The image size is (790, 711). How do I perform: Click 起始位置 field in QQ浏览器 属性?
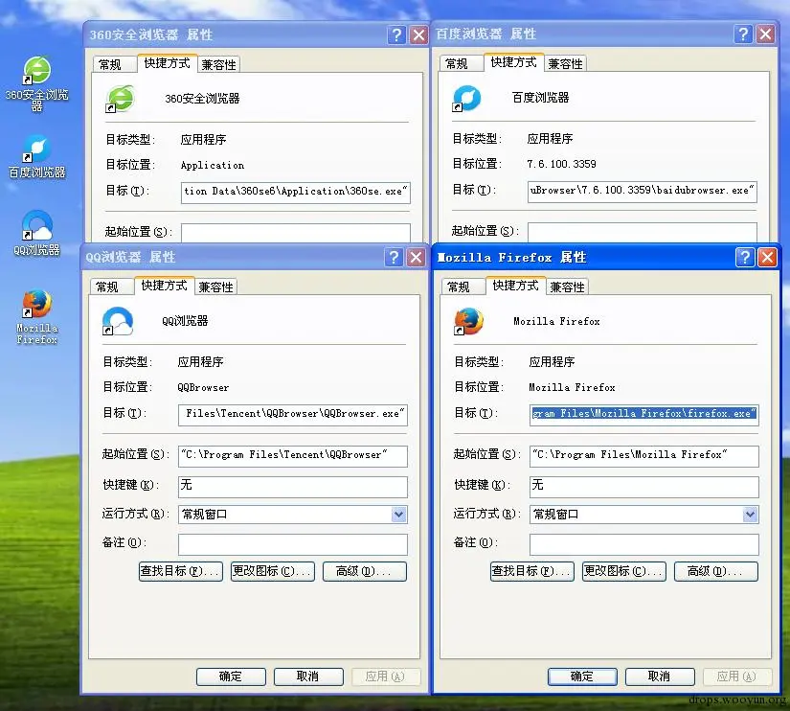tap(293, 456)
